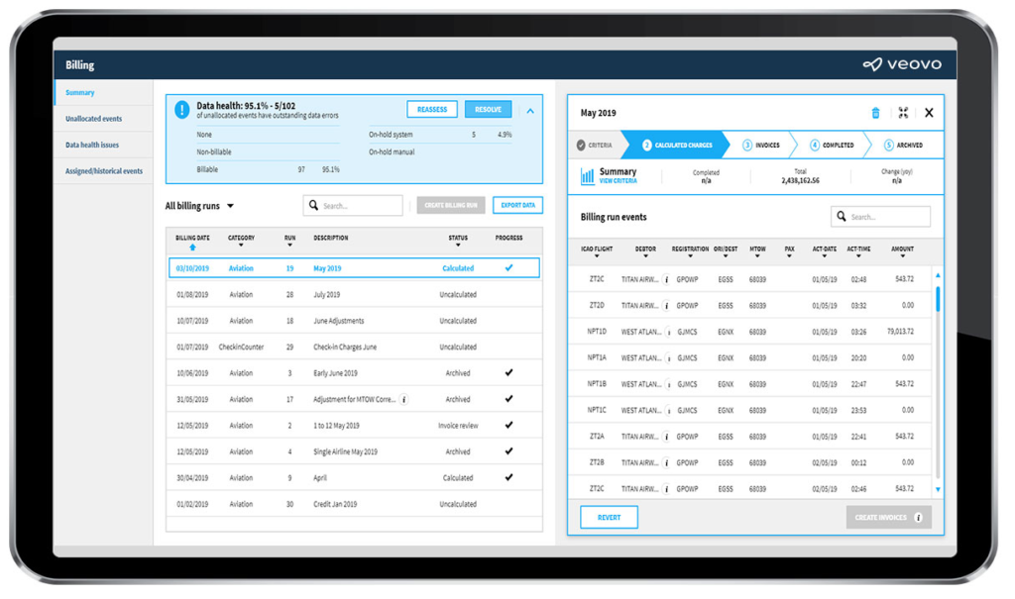Click the progress checkmark on the Calculated May 2019 row
Image resolution: width=1015 pixels, height=599 pixels.
[x=511, y=267]
